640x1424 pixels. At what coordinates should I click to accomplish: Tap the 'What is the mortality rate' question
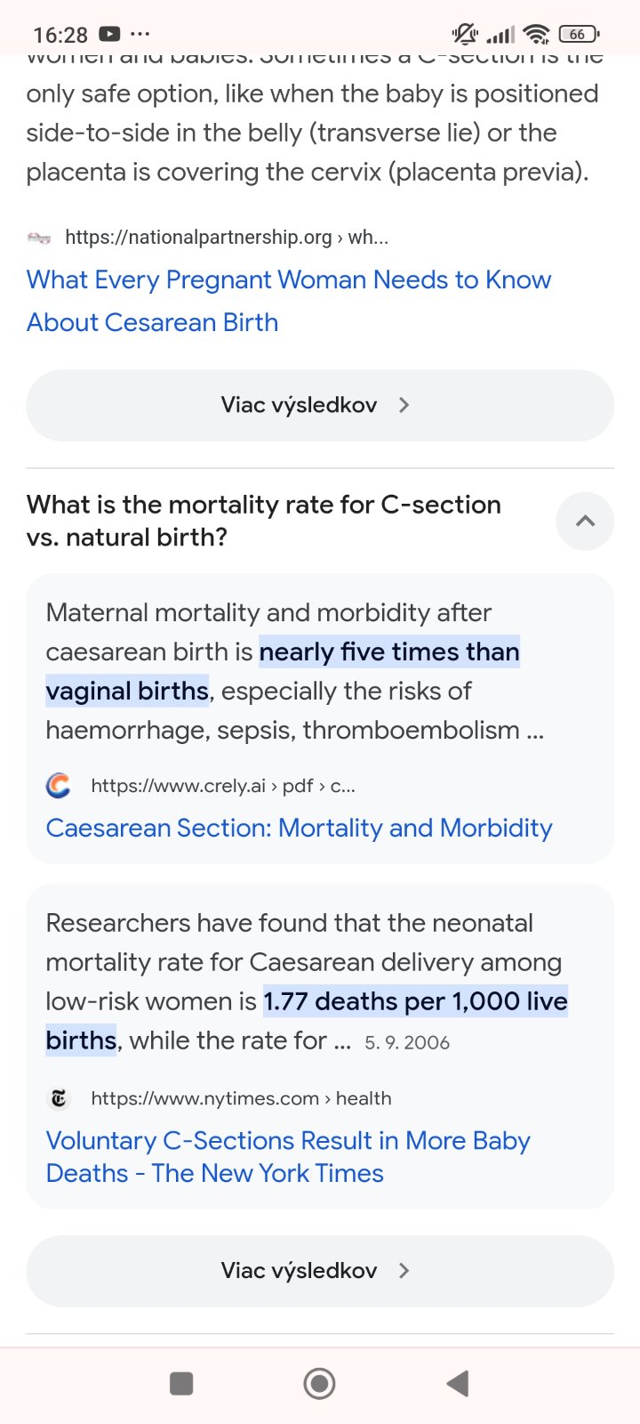point(264,521)
